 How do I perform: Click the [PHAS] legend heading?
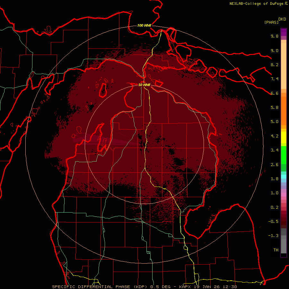[x=271, y=22]
